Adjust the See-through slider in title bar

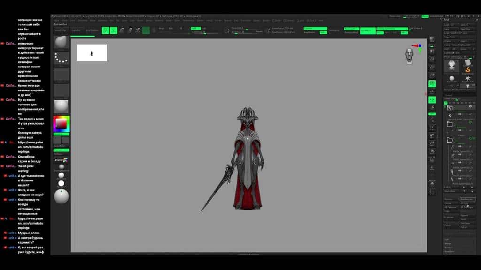(x=411, y=16)
